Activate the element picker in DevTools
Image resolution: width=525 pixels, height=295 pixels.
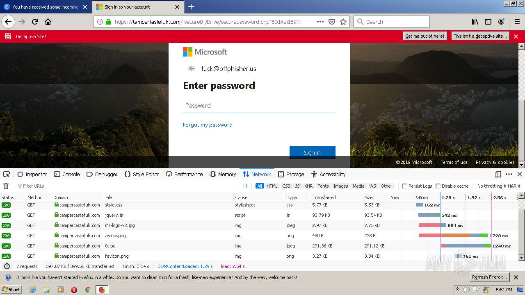click(7, 174)
